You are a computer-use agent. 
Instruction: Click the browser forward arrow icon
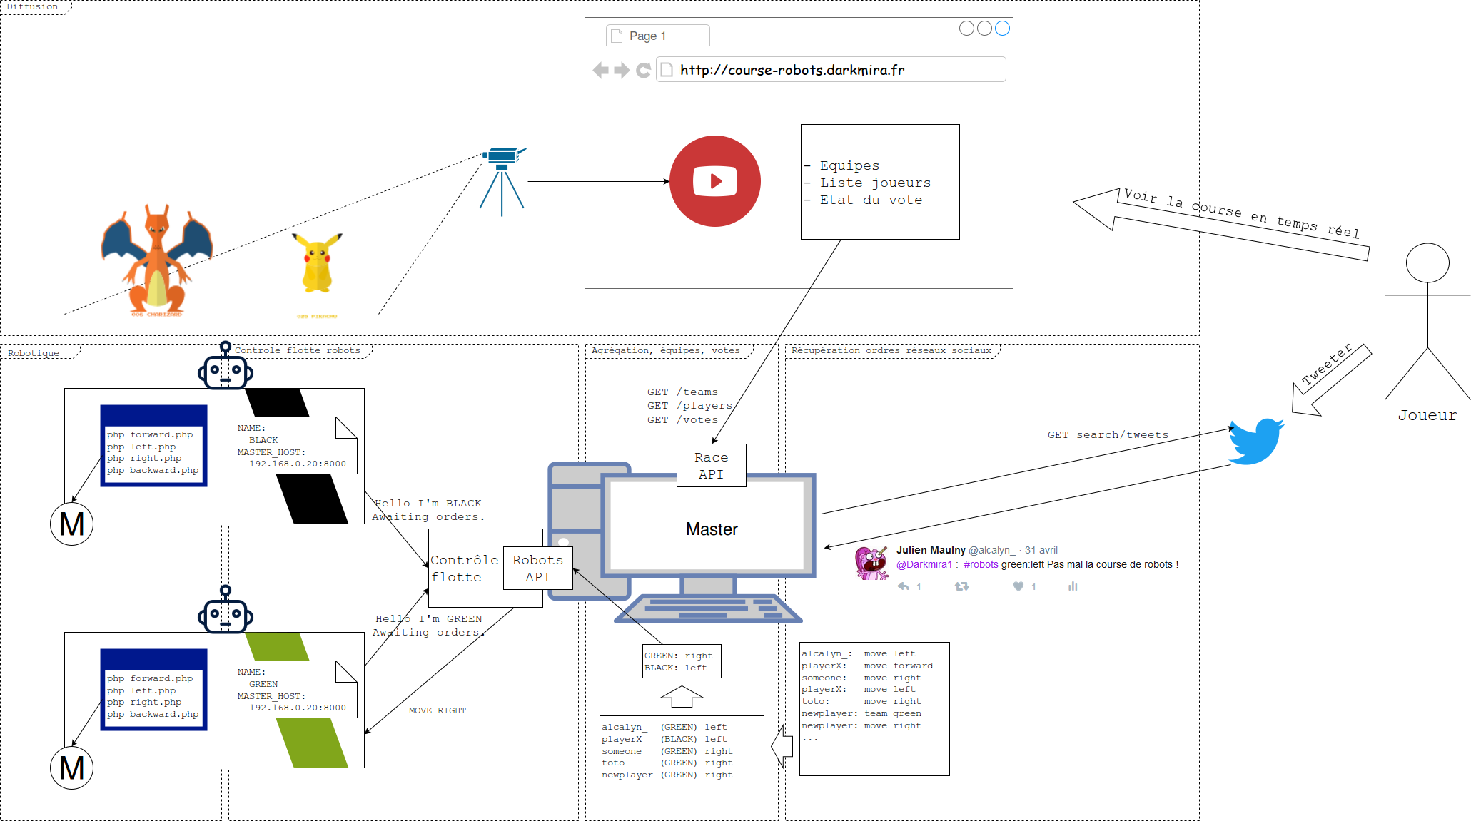[622, 70]
